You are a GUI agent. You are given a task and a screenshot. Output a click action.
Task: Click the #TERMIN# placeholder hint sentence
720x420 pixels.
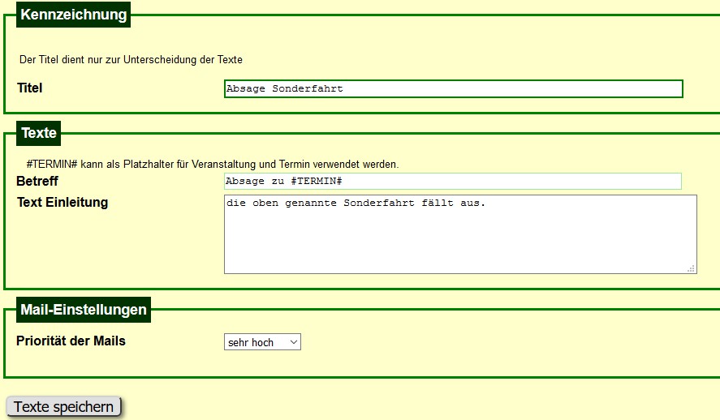pos(213,164)
